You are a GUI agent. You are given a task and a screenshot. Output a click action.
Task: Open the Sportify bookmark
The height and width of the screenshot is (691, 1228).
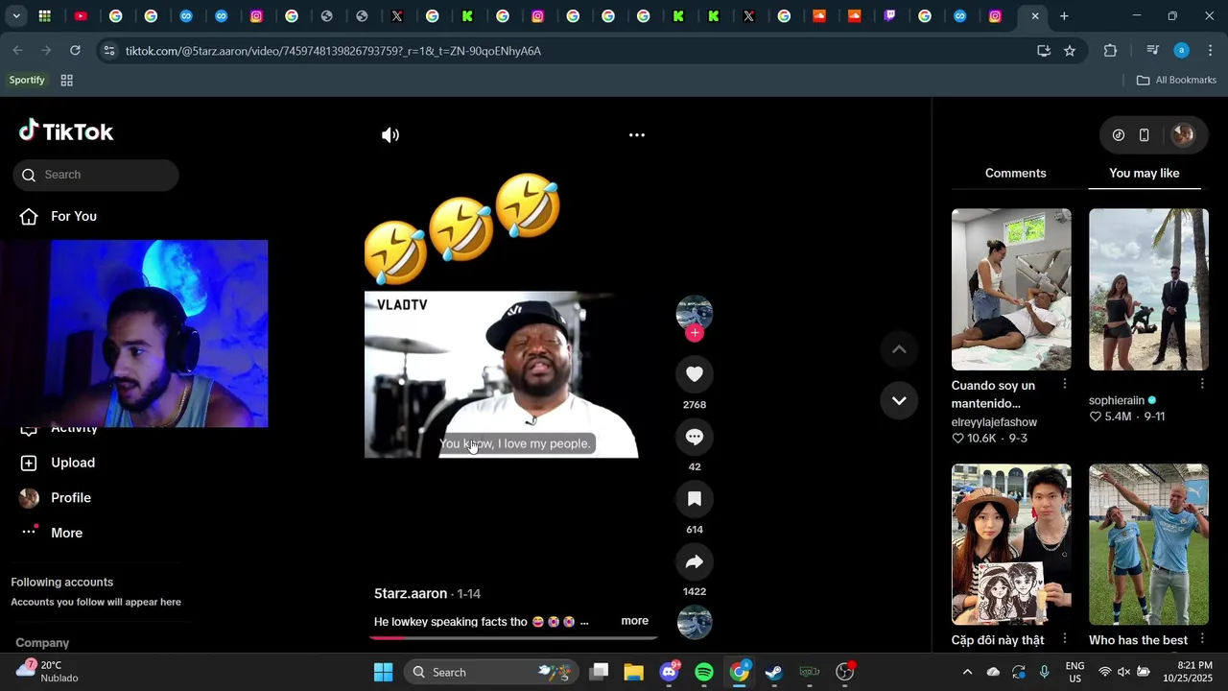(27, 81)
